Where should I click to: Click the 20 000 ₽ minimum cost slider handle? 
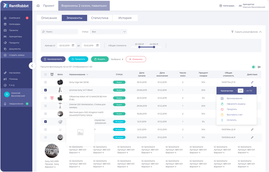pyautogui.click(x=139, y=47)
